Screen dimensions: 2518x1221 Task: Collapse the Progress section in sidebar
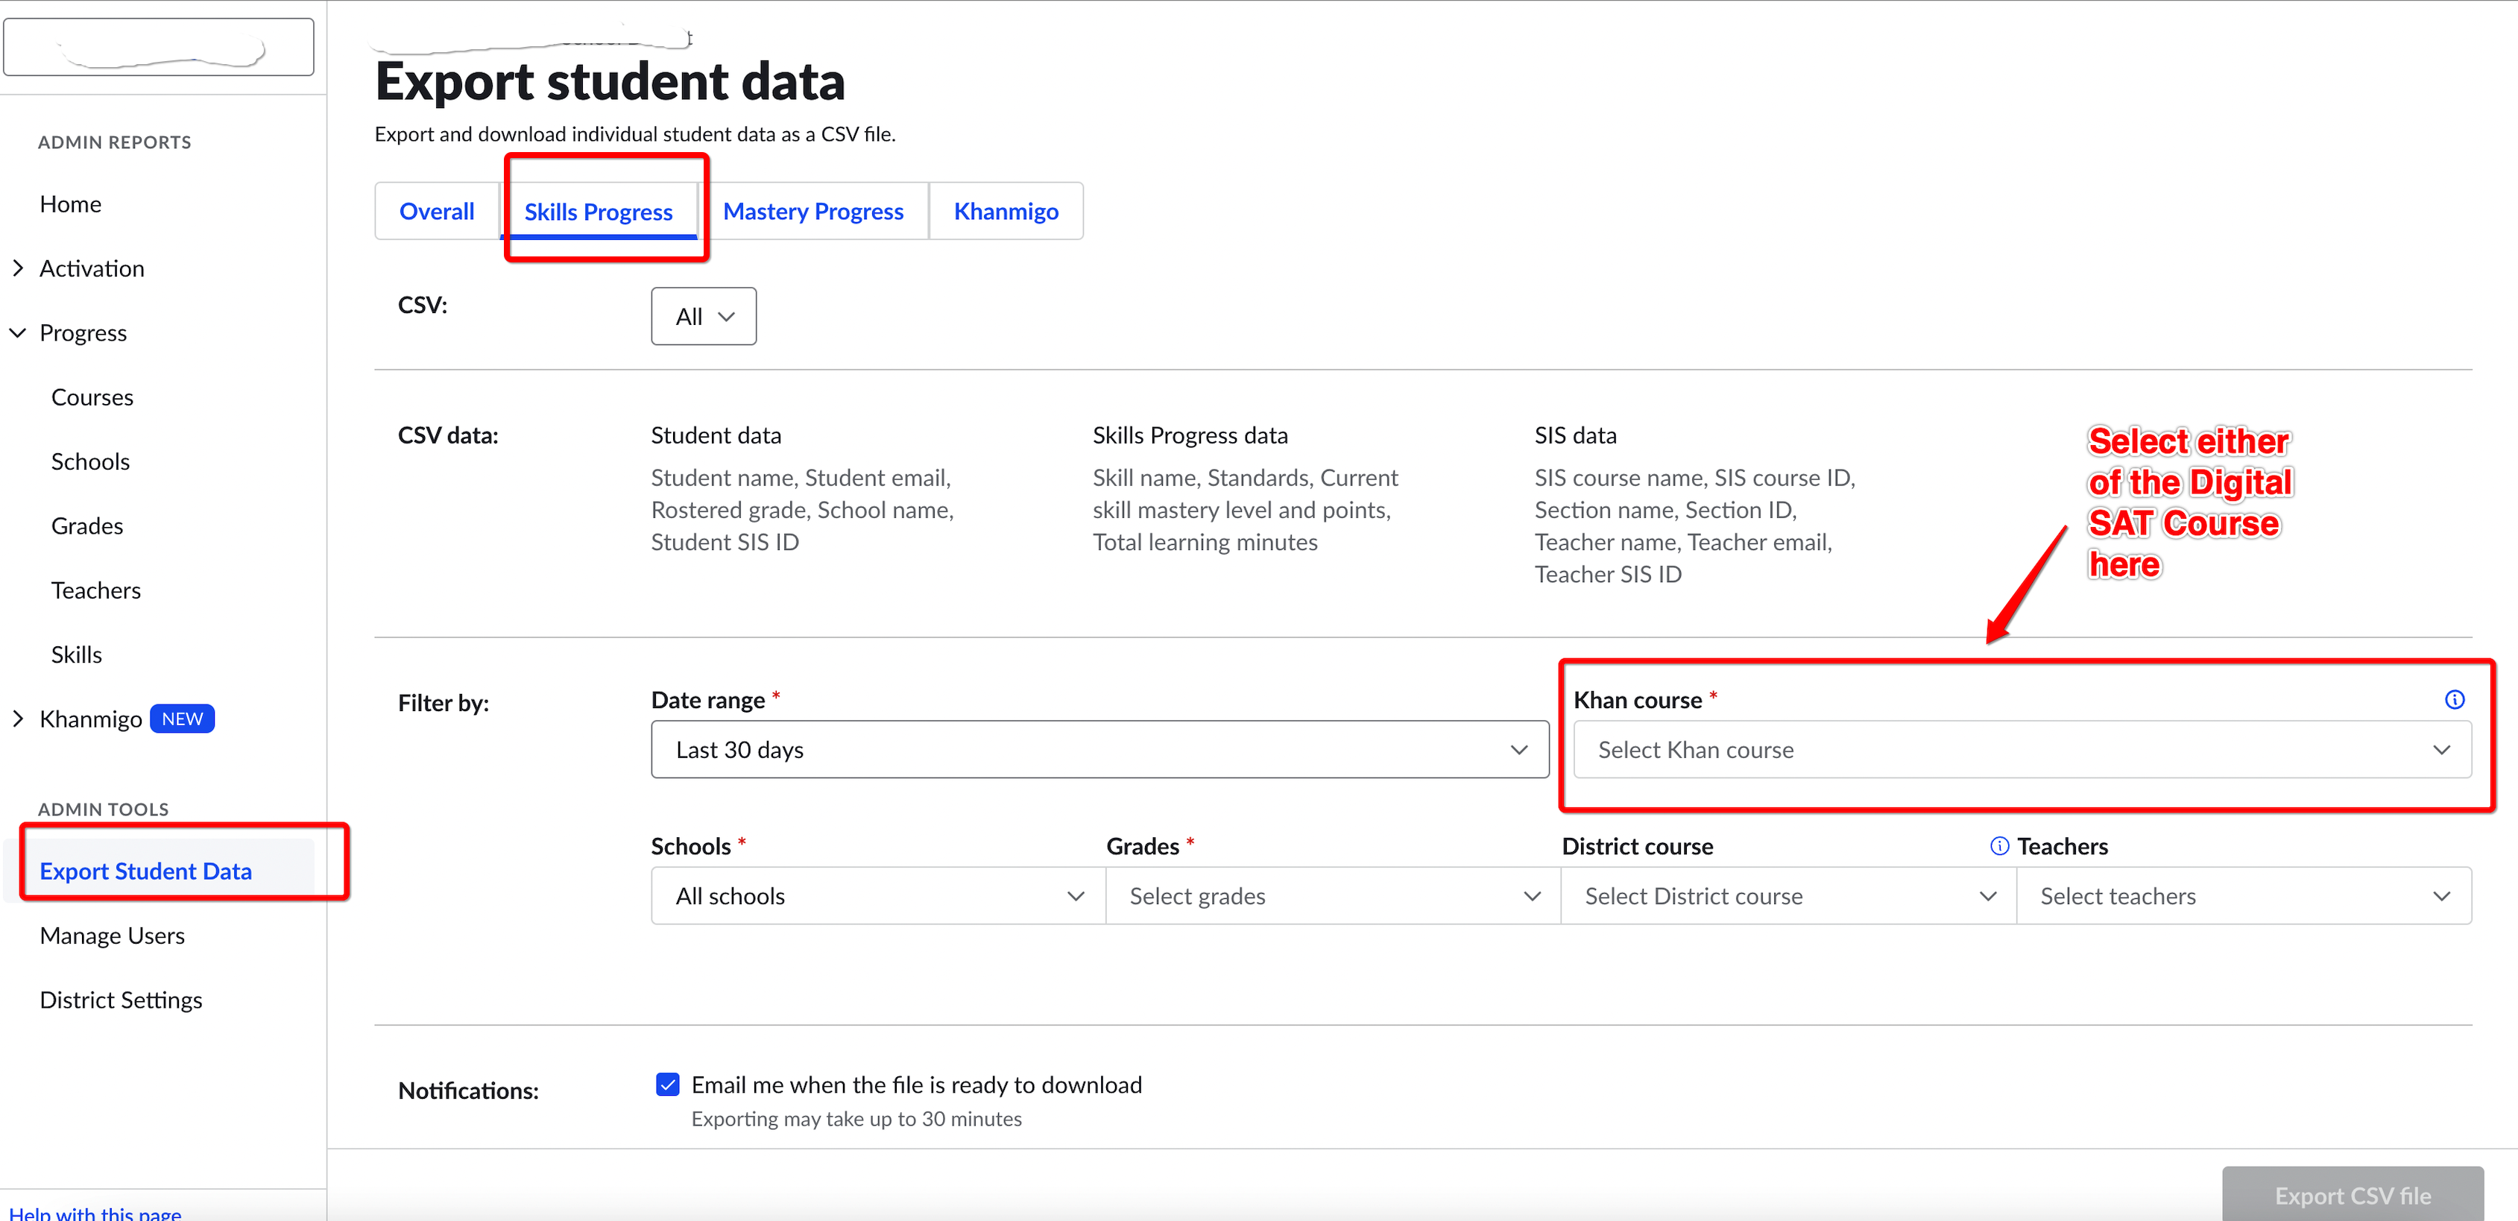point(18,332)
